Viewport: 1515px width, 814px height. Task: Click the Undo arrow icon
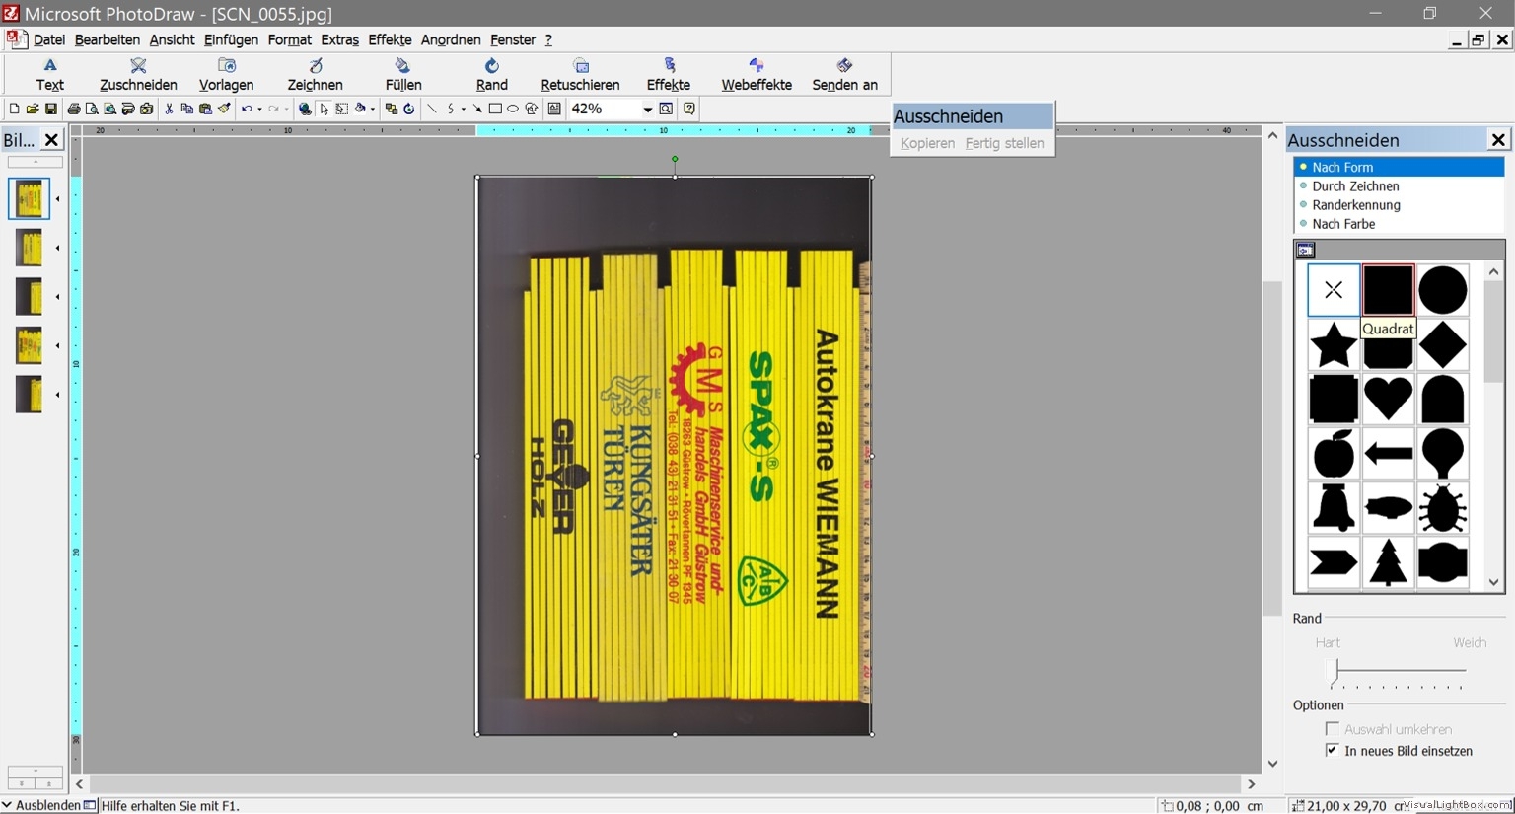(247, 109)
